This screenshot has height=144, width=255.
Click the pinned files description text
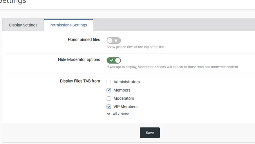click(135, 47)
